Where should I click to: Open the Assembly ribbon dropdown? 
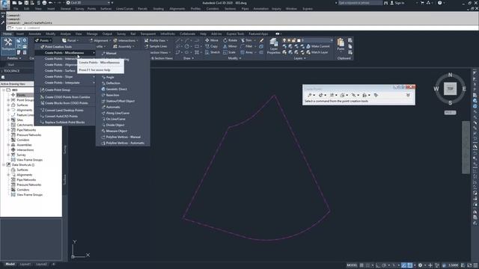[x=123, y=46]
